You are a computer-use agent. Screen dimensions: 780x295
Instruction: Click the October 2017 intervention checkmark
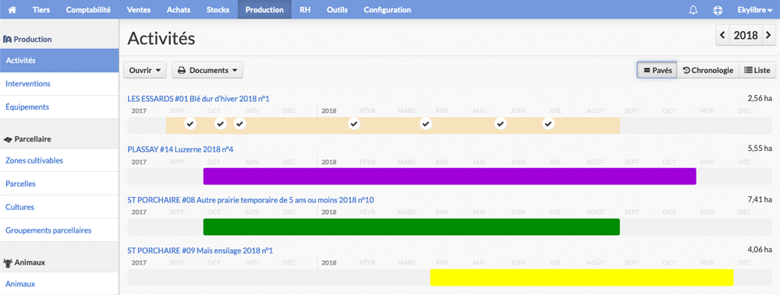click(x=221, y=124)
